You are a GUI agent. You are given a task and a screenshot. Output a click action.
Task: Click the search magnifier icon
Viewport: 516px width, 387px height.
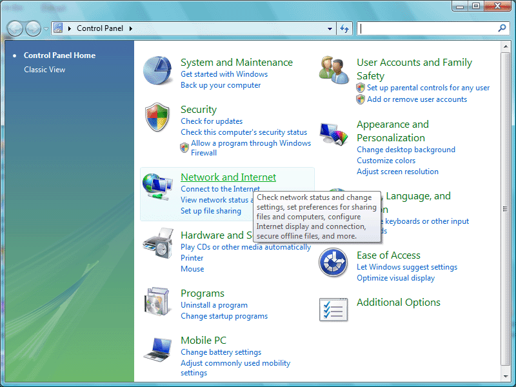tap(502, 28)
